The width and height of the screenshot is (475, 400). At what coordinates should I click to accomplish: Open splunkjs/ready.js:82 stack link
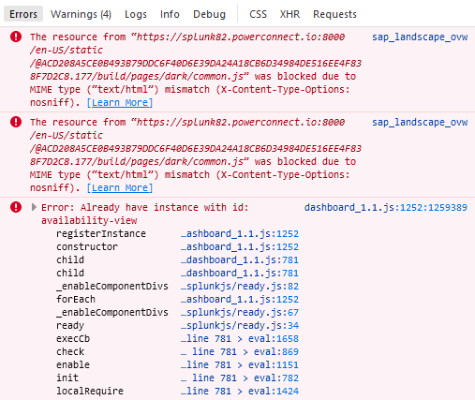pos(240,286)
